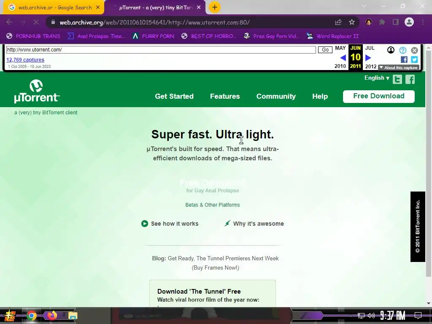This screenshot has height=324, width=432.
Task: Open the Help menu item
Action: (320, 96)
